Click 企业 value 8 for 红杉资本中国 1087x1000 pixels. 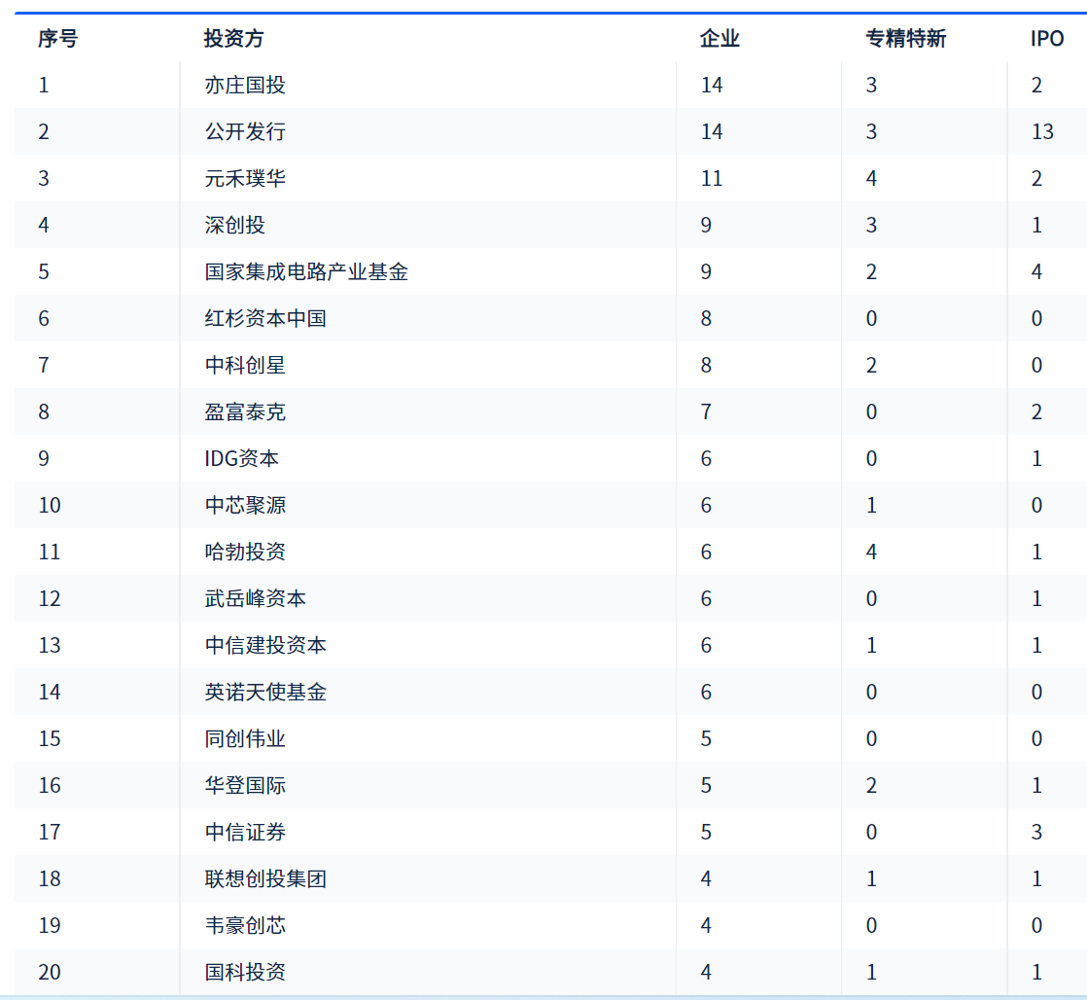(706, 318)
